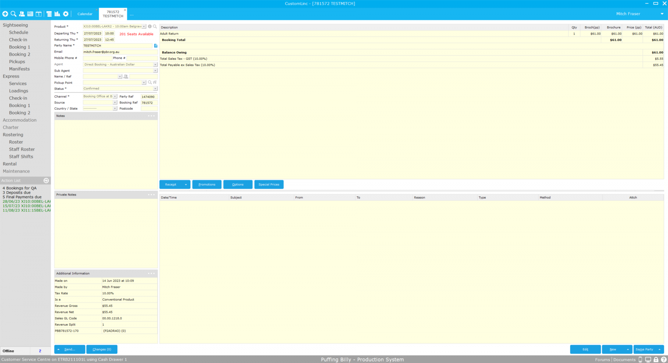Click the product search magnifier icon
This screenshot has height=363, width=668.
tap(155, 27)
